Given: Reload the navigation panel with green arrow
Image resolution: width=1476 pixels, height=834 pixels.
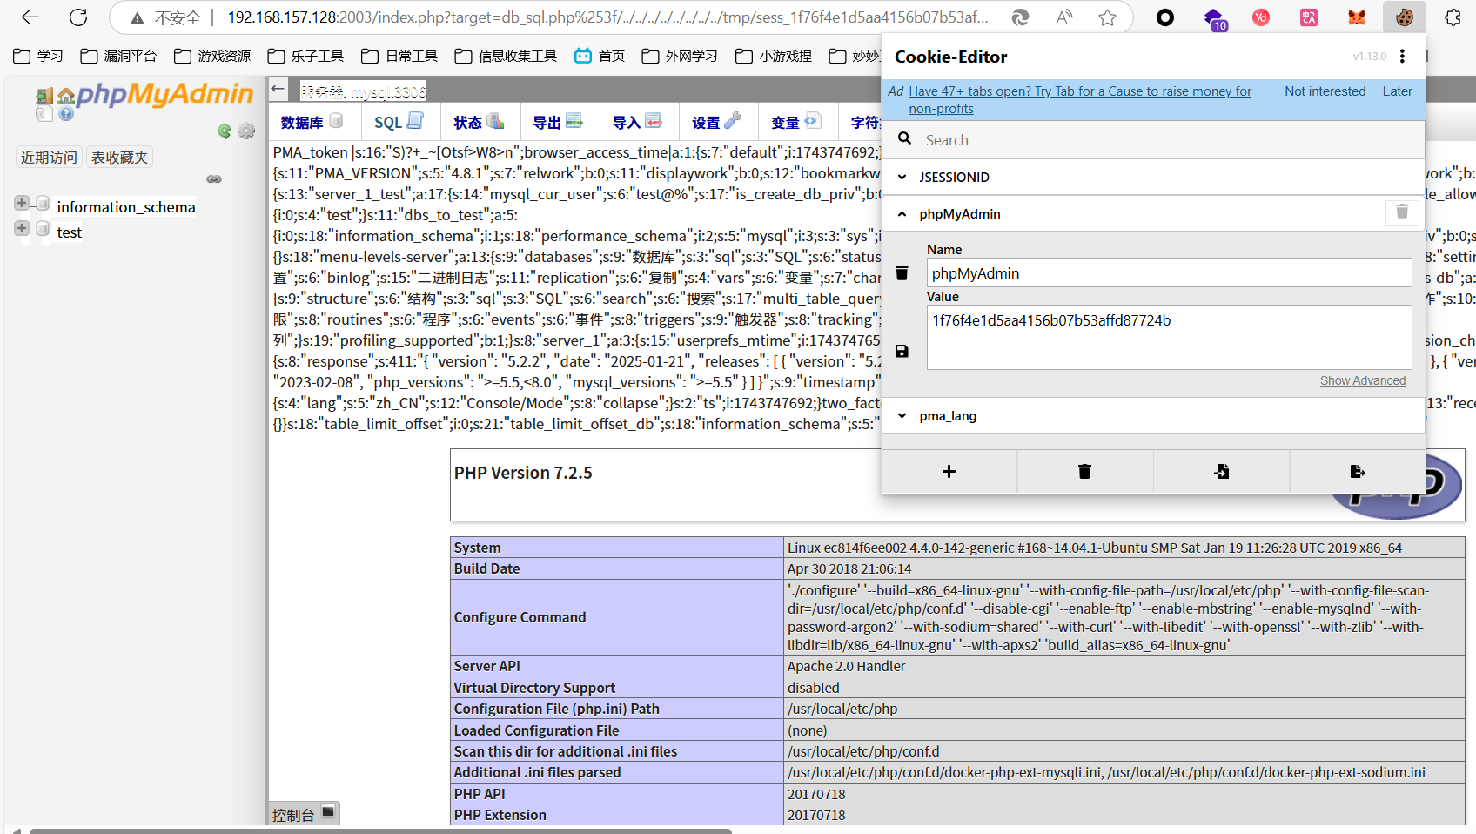Looking at the screenshot, I should tap(225, 131).
